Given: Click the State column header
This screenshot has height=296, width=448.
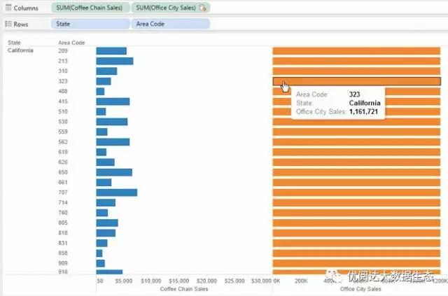Looking at the screenshot, I should 14,43.
